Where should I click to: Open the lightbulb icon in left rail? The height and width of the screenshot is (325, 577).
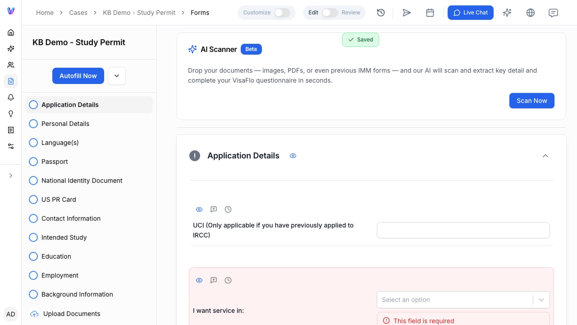tap(11, 114)
